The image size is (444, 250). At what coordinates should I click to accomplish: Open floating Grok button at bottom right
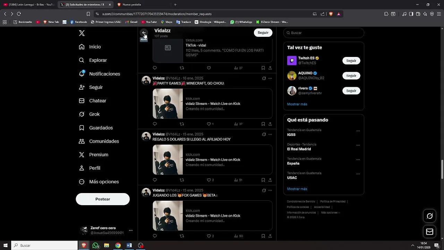tap(430, 216)
